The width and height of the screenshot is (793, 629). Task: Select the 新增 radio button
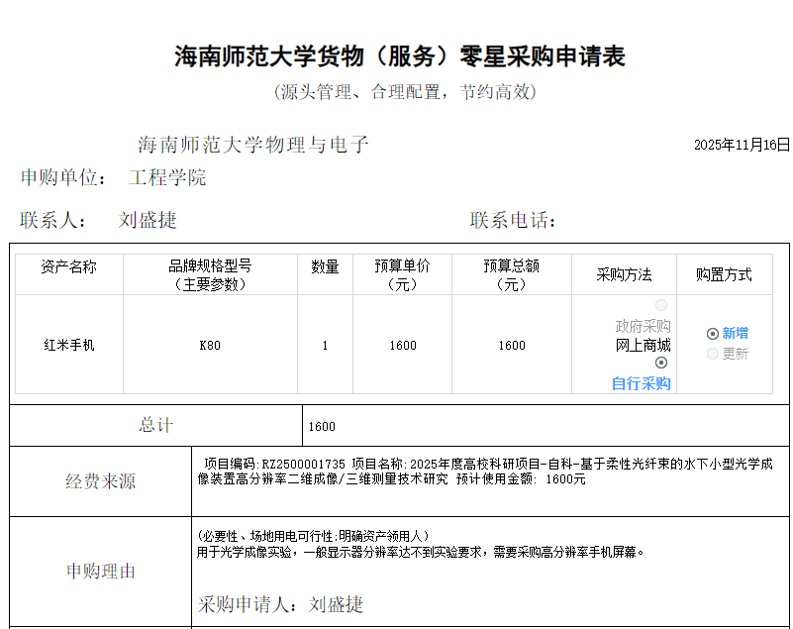(x=713, y=334)
